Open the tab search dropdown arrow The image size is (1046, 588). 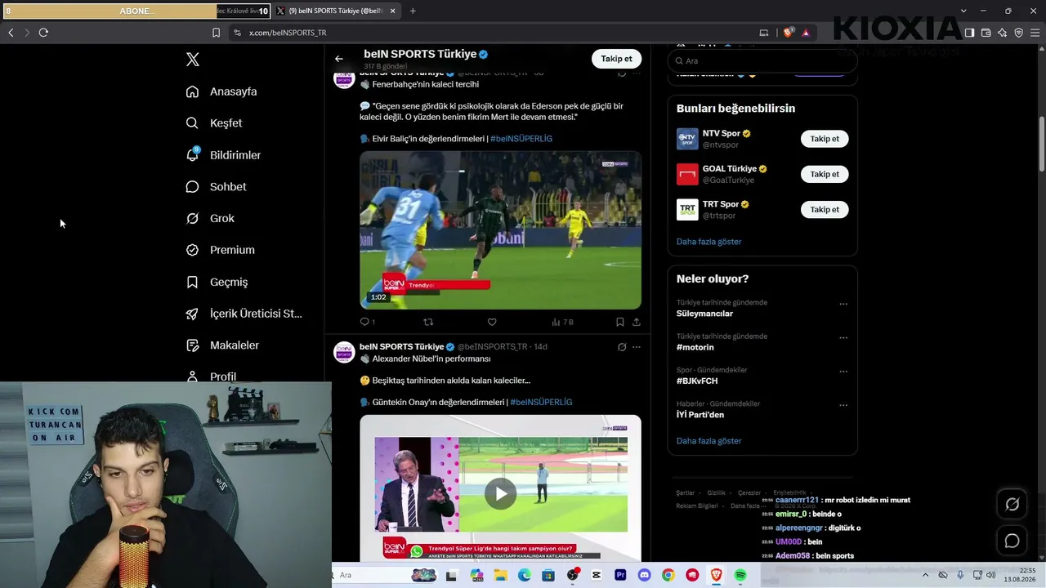(963, 11)
